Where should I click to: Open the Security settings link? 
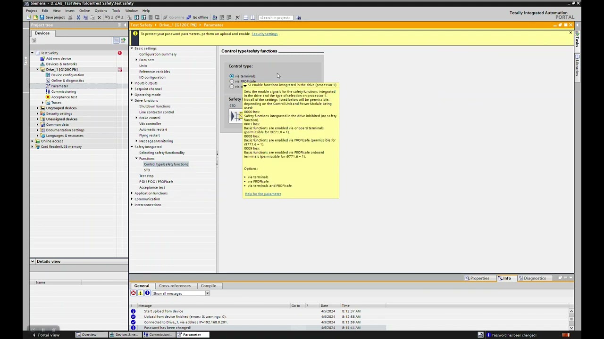coord(264,34)
